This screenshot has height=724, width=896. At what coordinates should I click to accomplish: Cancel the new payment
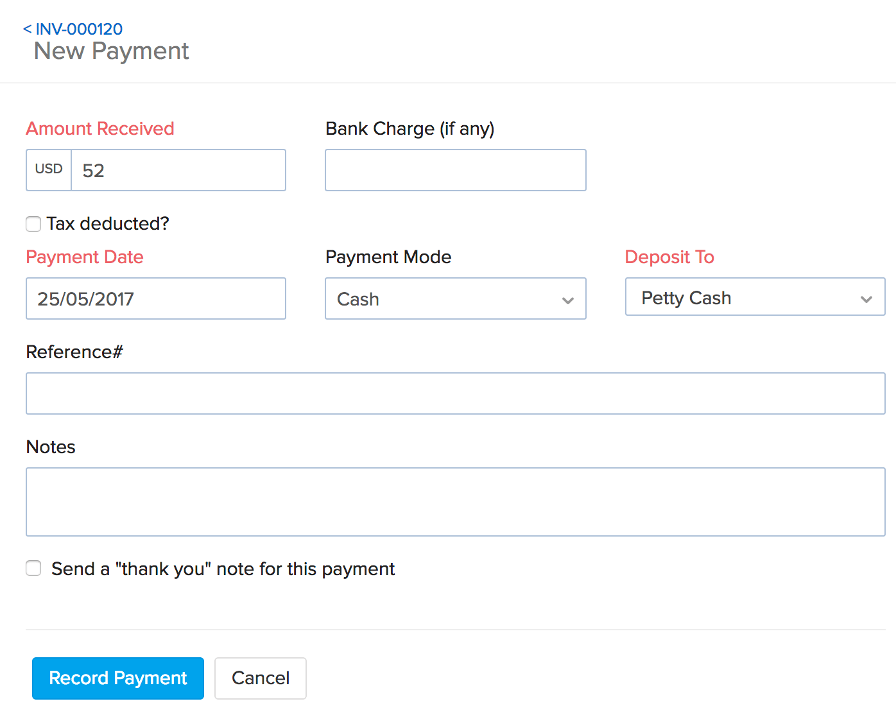(x=260, y=678)
